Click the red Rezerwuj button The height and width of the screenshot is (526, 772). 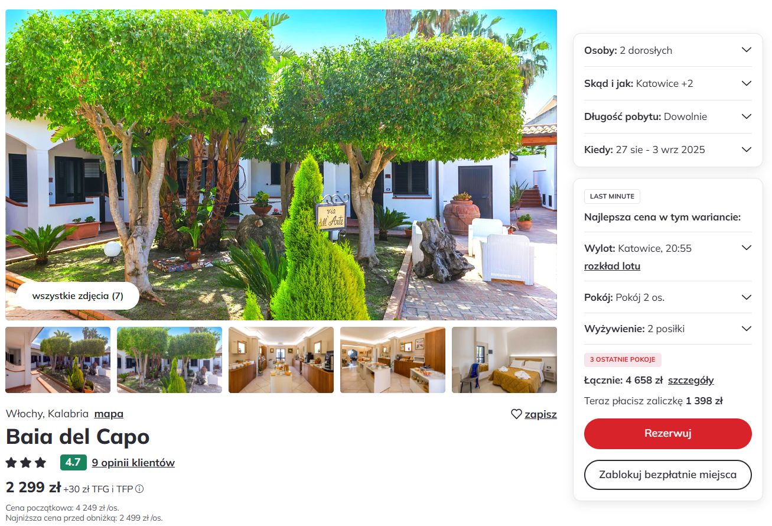(667, 433)
